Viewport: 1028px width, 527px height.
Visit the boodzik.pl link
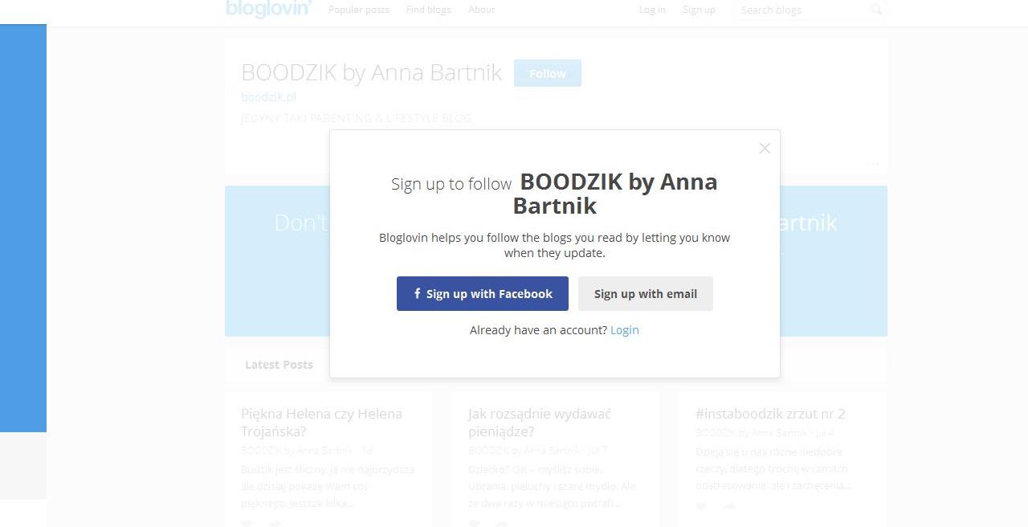point(268,97)
